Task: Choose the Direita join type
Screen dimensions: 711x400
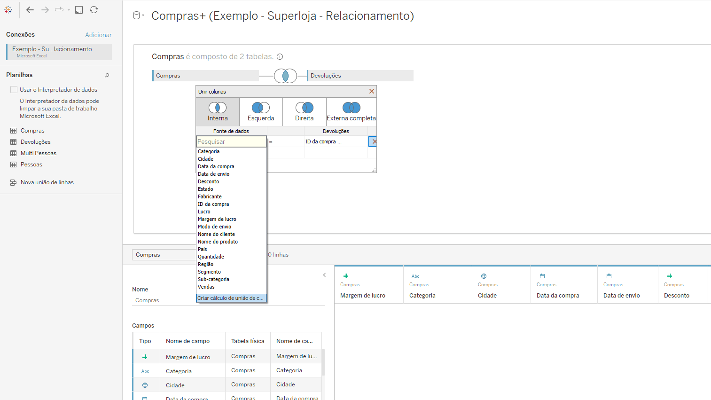Action: (304, 112)
